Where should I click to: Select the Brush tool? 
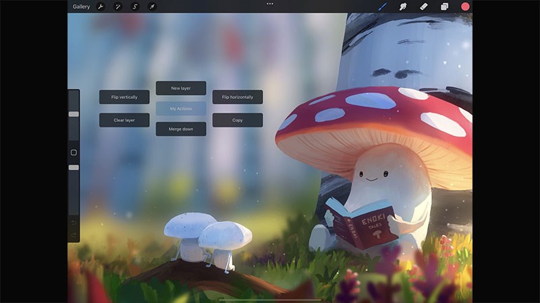pos(382,7)
